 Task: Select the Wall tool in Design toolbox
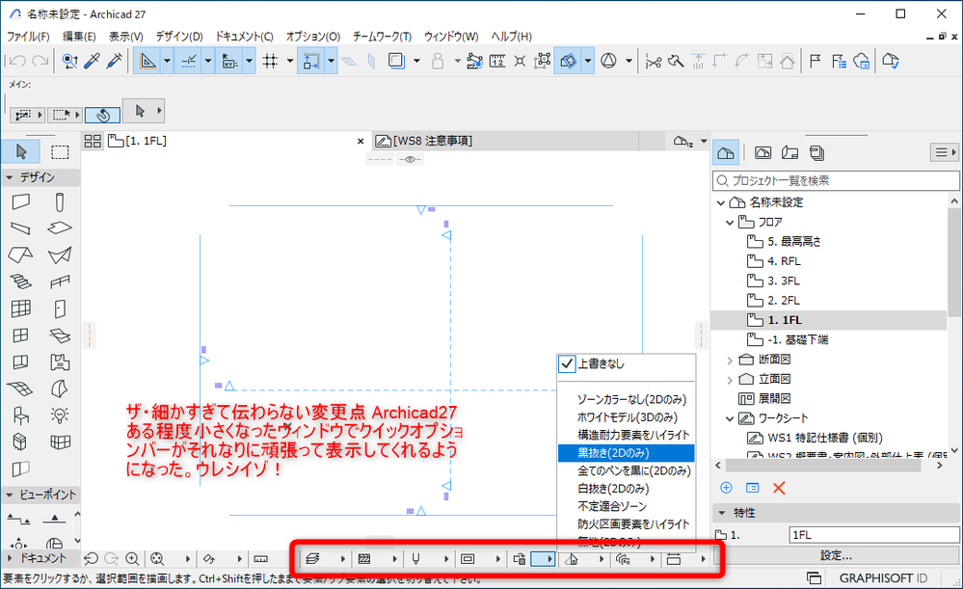pyautogui.click(x=20, y=201)
